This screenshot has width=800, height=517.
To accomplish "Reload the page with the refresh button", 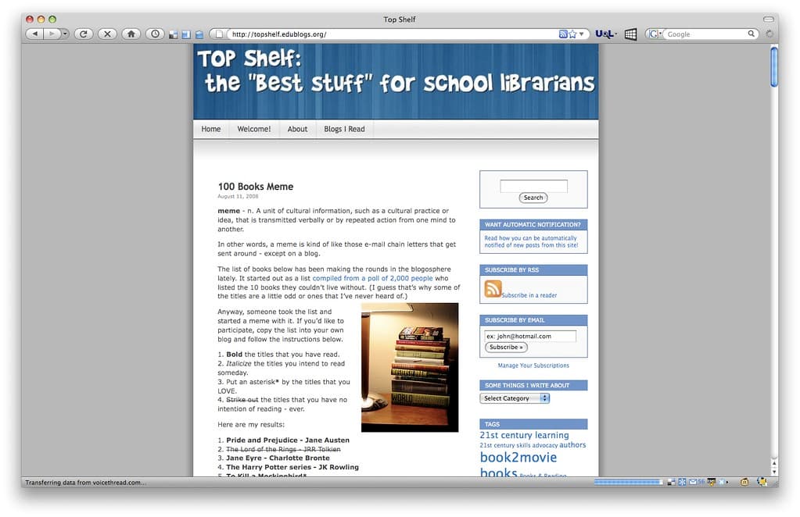I will (84, 34).
